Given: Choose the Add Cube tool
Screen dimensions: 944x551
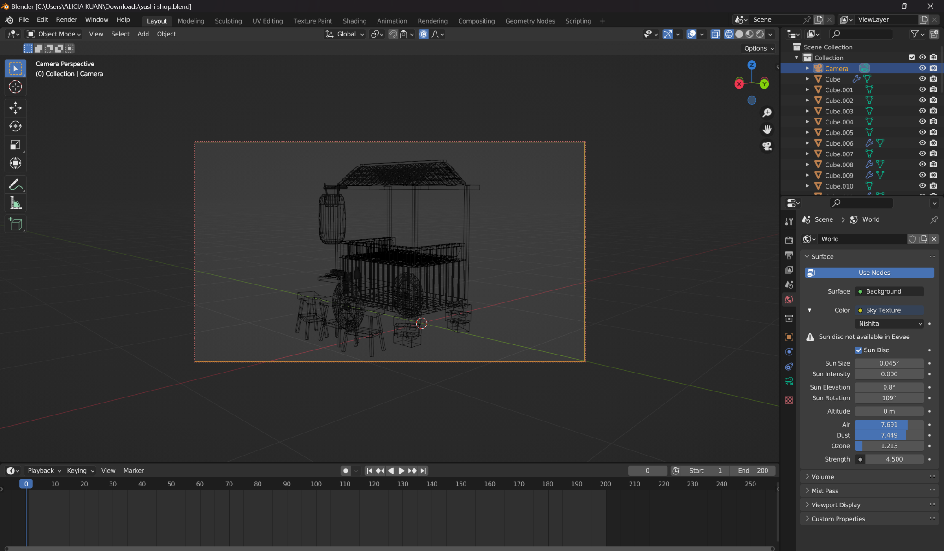Looking at the screenshot, I should point(15,225).
